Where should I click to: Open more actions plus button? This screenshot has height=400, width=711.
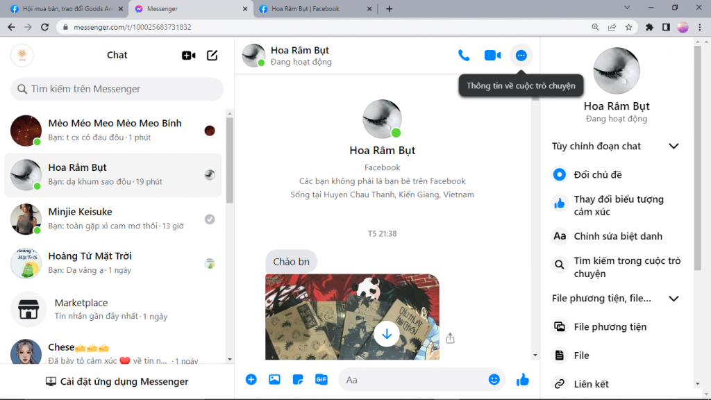[x=251, y=380]
